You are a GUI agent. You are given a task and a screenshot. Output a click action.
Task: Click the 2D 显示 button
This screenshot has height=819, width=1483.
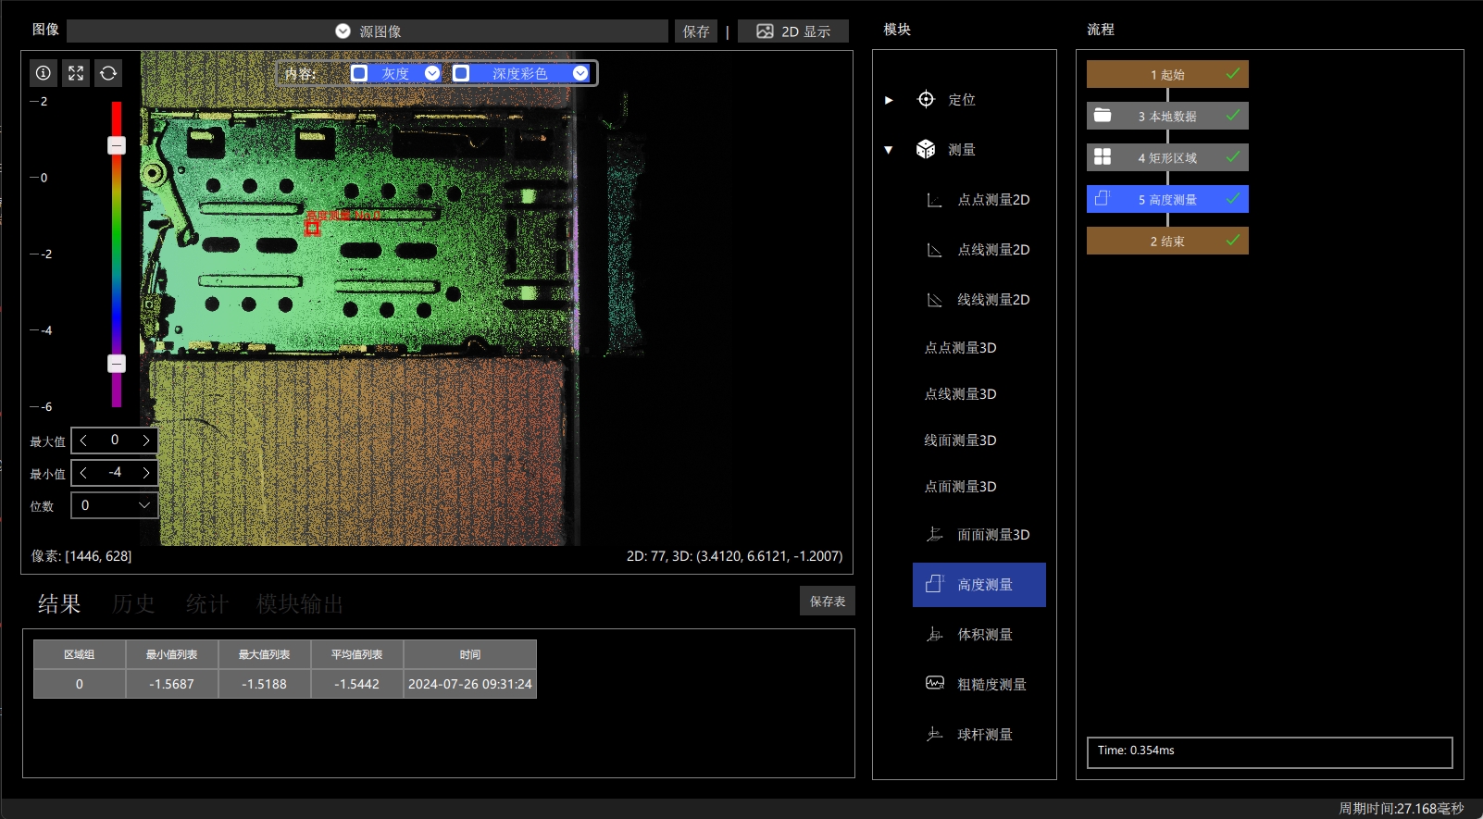793,31
